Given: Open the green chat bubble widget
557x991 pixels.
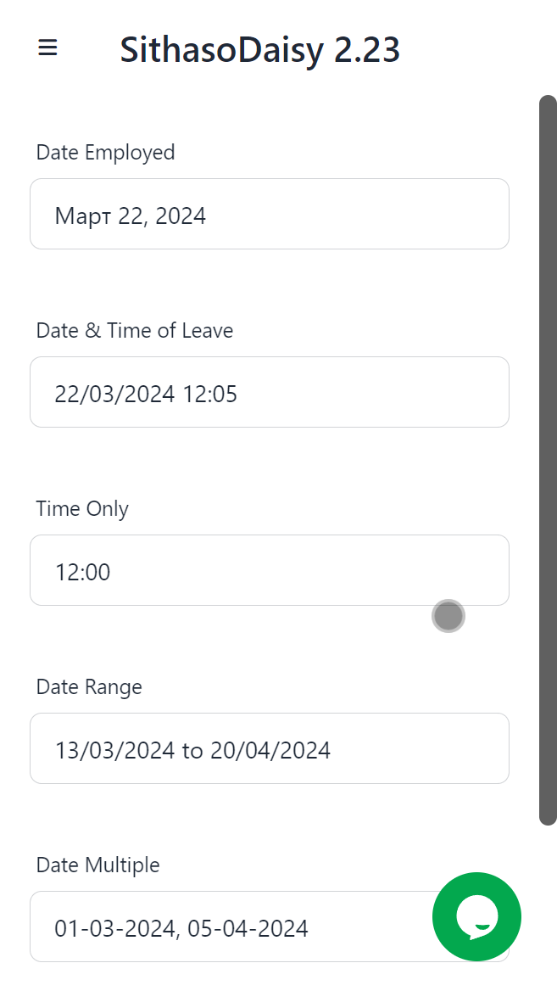Looking at the screenshot, I should pyautogui.click(x=476, y=916).
